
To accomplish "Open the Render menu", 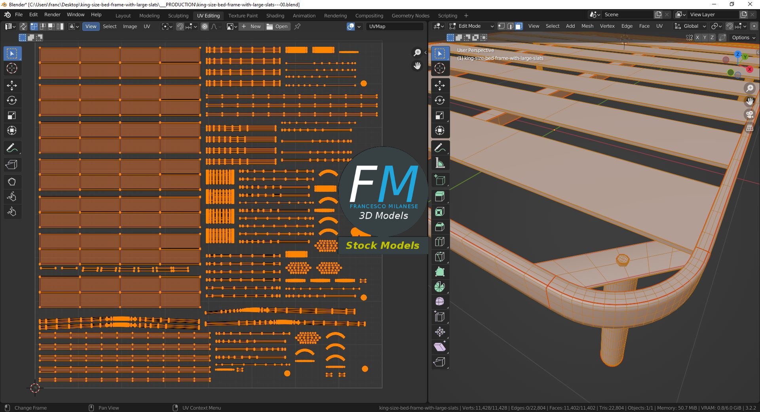I will tap(52, 15).
